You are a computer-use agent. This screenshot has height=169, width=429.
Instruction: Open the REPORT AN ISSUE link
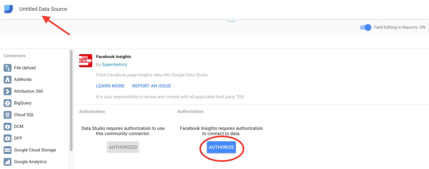(x=152, y=86)
